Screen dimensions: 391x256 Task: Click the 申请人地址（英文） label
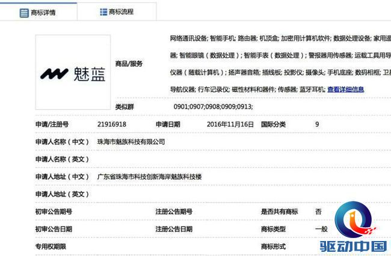[62, 194]
